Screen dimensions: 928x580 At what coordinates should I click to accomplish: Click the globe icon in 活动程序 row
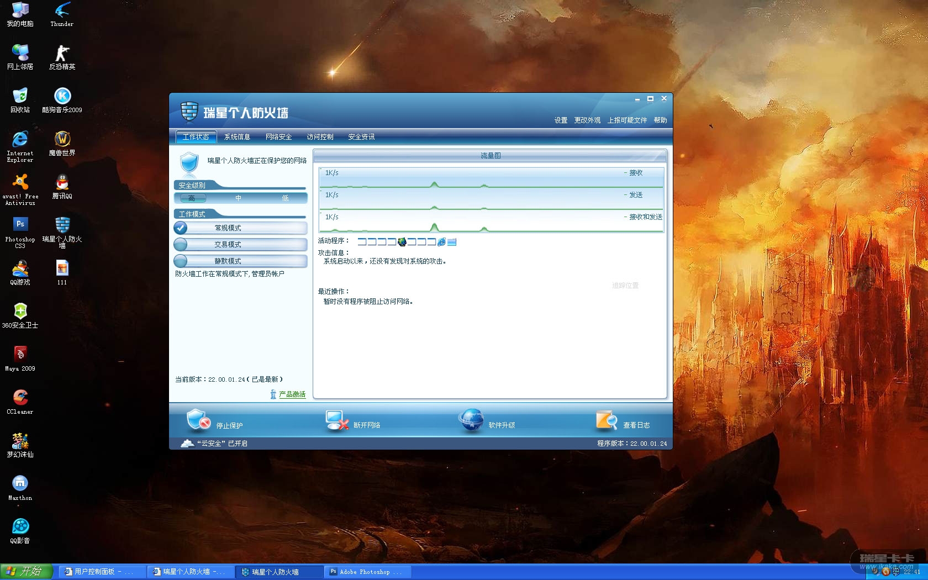(x=402, y=242)
